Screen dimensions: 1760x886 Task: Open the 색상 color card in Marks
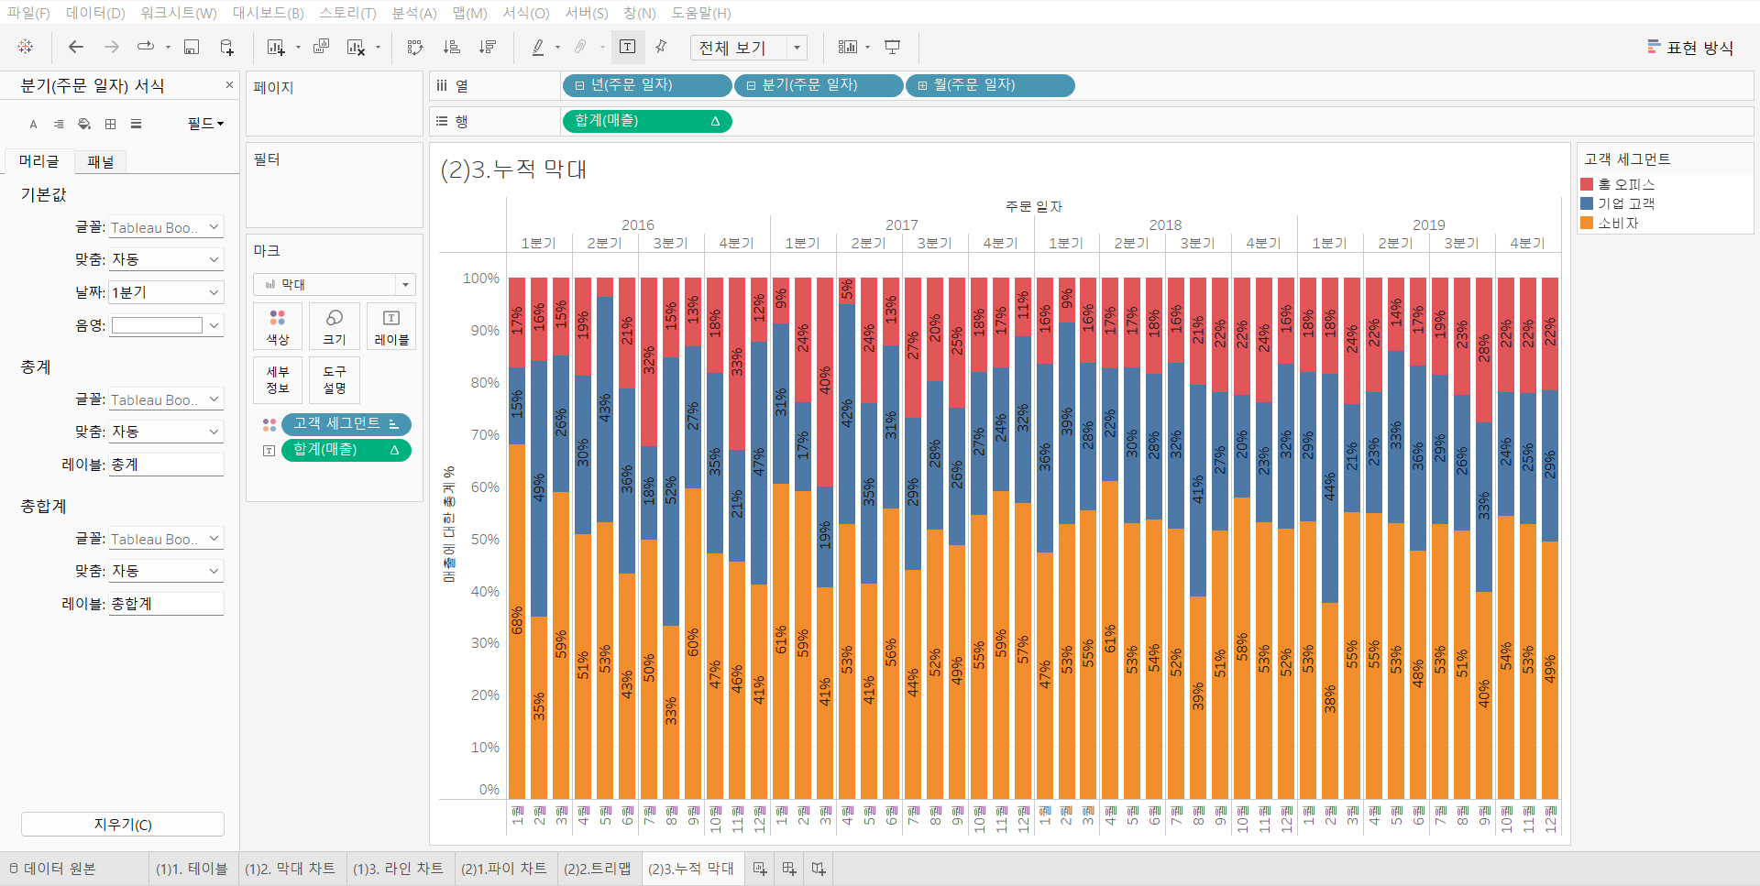click(278, 326)
